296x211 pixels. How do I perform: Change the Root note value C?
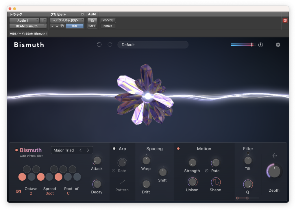[68, 193]
